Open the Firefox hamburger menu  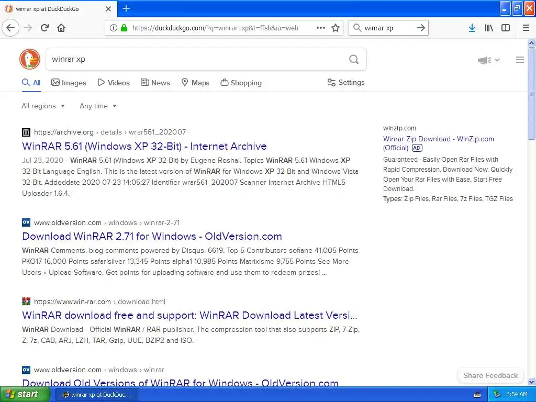click(526, 28)
